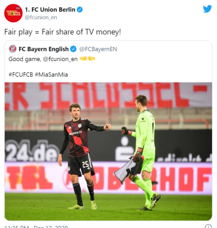Click the Twitter bird logo
Image resolution: width=217 pixels, height=228 pixels.
click(x=207, y=9)
